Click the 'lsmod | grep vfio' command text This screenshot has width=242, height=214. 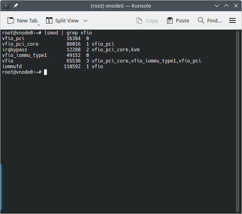click(x=68, y=33)
